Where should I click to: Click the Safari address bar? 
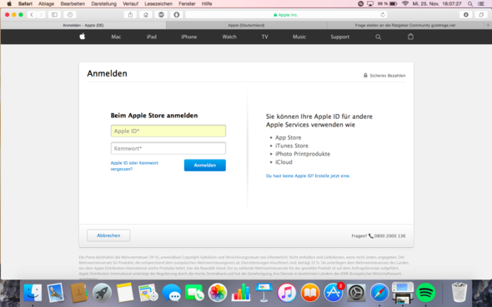(286, 15)
